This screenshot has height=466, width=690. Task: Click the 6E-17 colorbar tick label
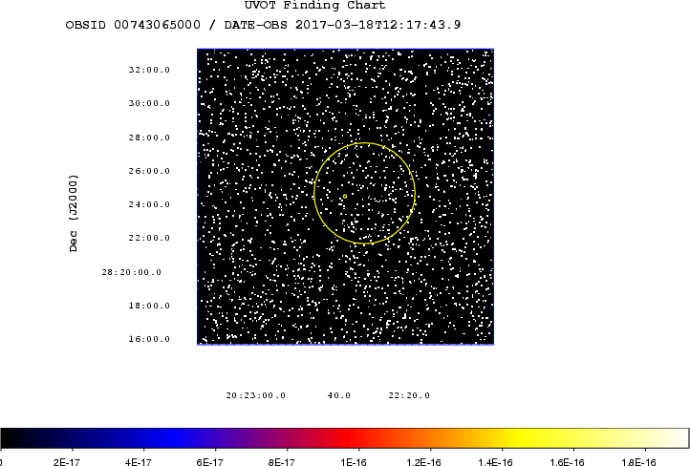tap(210, 462)
